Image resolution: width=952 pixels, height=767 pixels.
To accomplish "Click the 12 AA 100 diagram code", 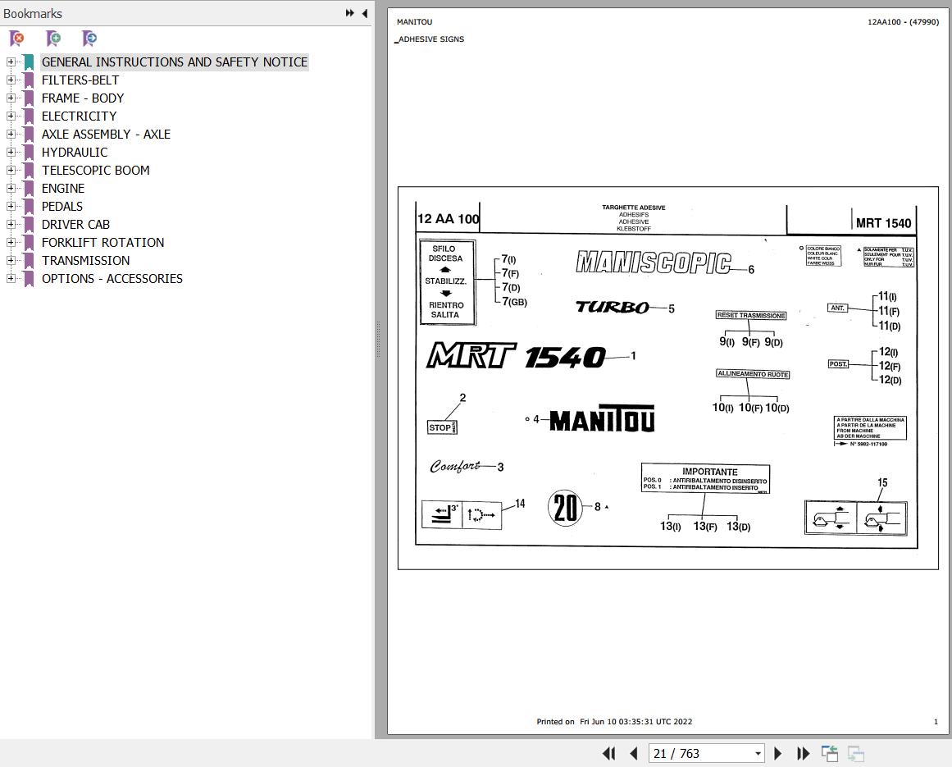I will pos(448,219).
